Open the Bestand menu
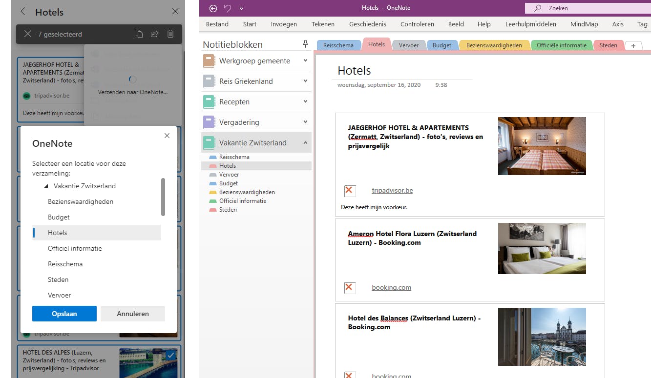The width and height of the screenshot is (651, 378). click(217, 24)
